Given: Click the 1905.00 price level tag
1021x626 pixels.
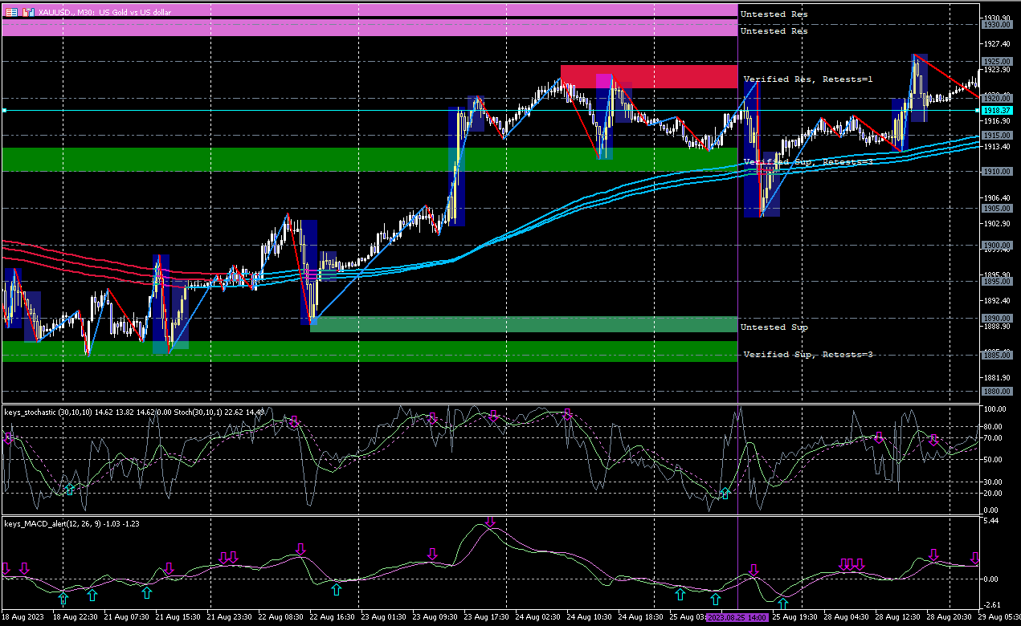Looking at the screenshot, I should click(996, 208).
